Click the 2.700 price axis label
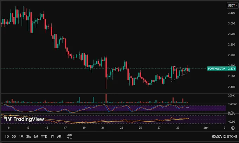The width and height of the screenshot is (239, 143). pos(231,55)
